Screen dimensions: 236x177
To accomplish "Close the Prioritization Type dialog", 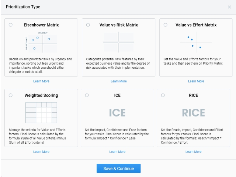I will click(229, 7).
